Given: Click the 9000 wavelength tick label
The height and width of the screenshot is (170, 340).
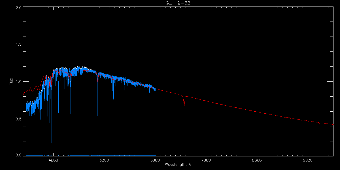Looking at the screenshot, I should pos(308,160).
